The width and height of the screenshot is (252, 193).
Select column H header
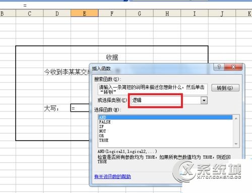click(167, 13)
